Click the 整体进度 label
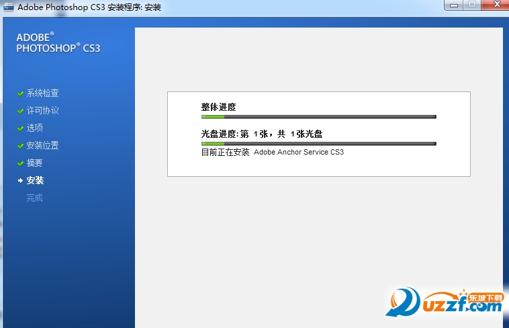The image size is (509, 328). pos(218,107)
